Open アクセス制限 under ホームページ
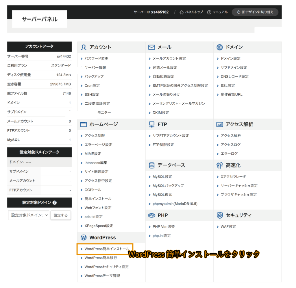 point(95,136)
